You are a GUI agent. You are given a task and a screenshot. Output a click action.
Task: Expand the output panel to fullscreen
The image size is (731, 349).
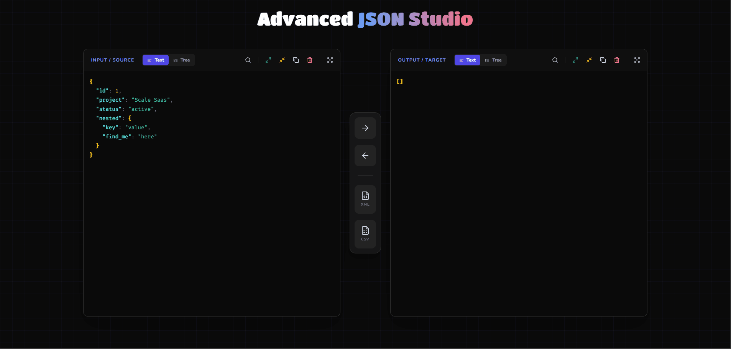point(637,60)
